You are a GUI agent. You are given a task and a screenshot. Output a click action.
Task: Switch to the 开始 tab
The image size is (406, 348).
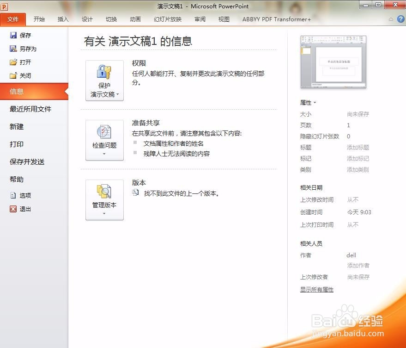coord(39,19)
